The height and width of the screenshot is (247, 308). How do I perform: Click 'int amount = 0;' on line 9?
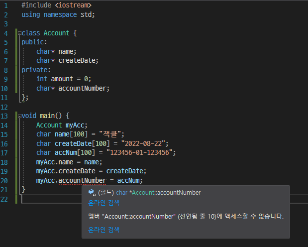(64, 79)
